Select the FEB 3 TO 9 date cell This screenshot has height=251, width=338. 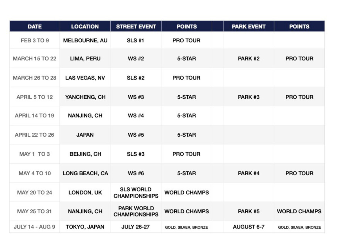[x=35, y=40]
